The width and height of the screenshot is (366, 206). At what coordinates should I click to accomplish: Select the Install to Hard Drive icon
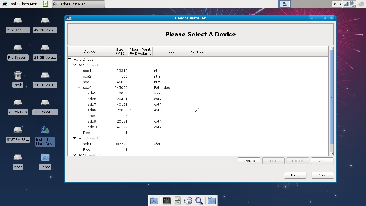click(x=45, y=136)
